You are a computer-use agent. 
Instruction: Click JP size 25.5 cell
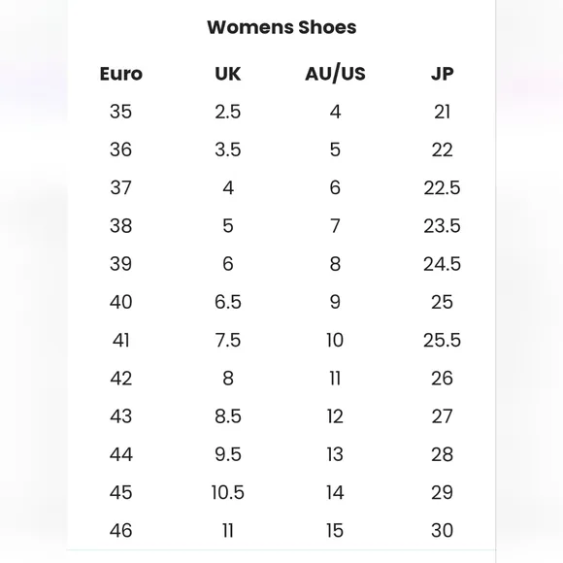(x=442, y=340)
